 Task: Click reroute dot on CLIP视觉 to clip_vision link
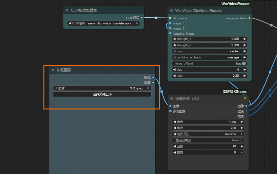[x=156, y=18]
